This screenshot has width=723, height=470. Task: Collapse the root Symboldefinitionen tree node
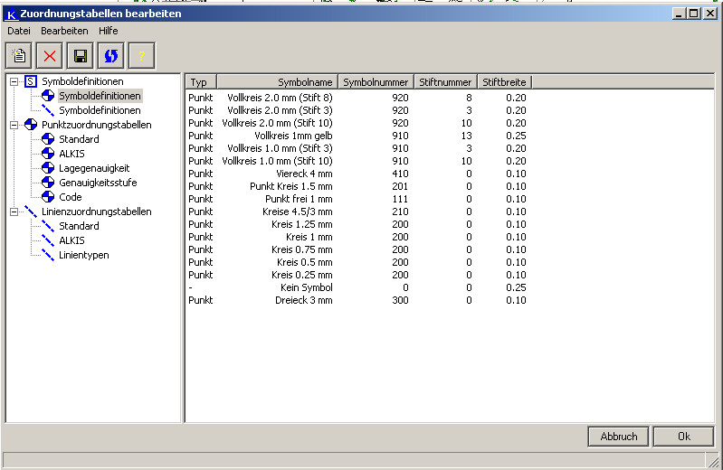14,81
